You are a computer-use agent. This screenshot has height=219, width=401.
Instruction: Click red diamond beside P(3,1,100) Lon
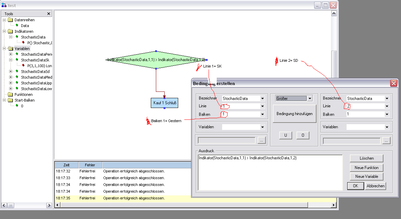[23, 65]
